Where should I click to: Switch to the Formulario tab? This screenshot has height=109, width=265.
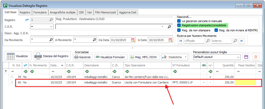tap(40, 12)
